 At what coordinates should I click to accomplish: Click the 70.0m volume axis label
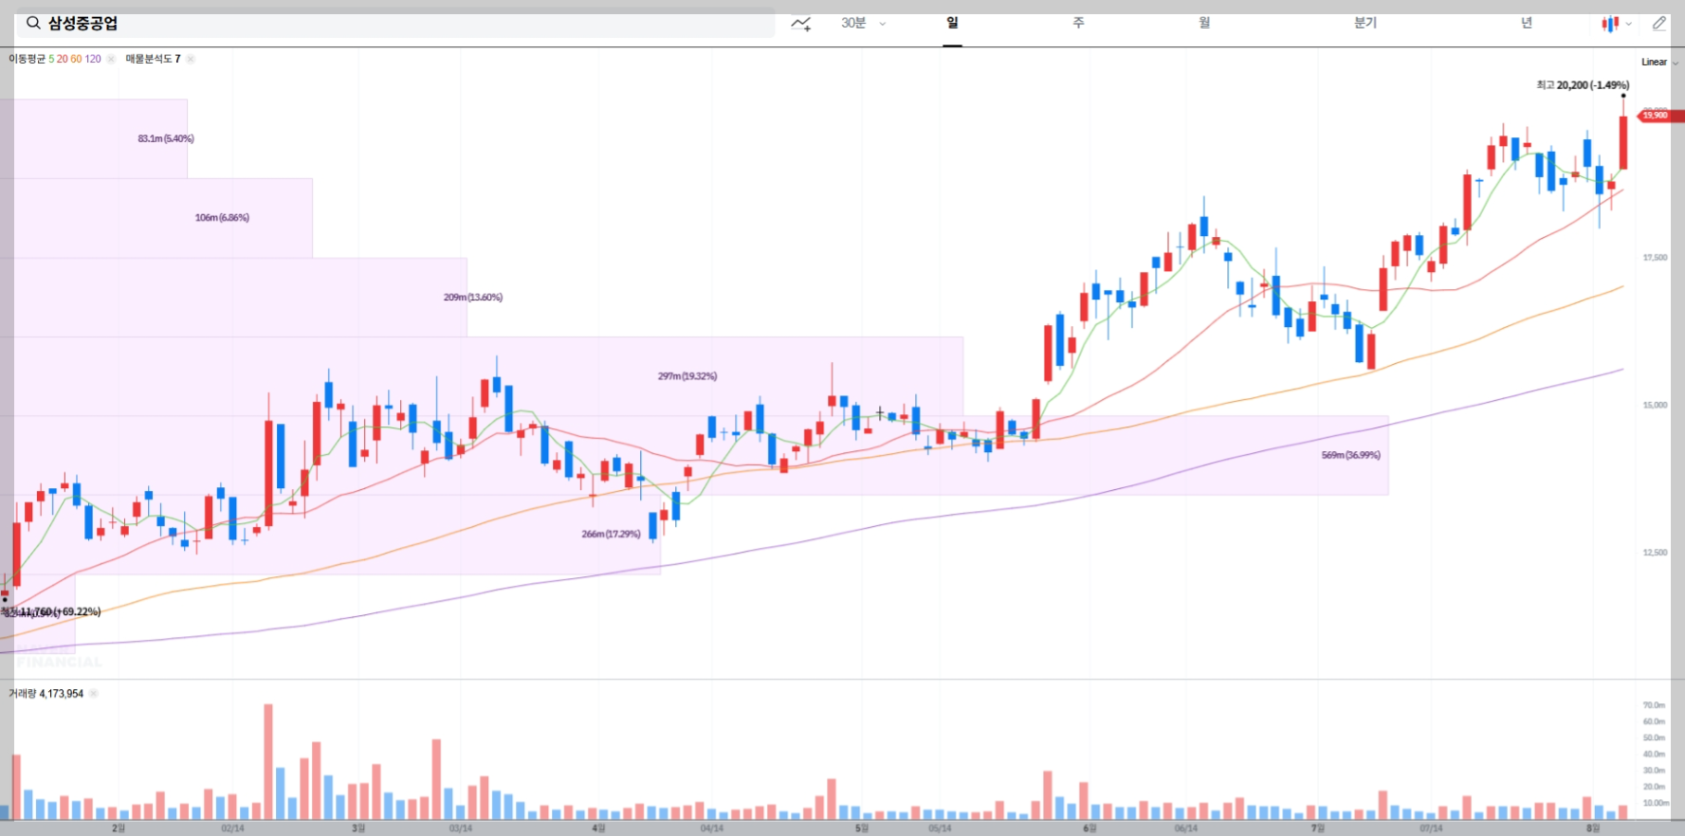tap(1654, 705)
